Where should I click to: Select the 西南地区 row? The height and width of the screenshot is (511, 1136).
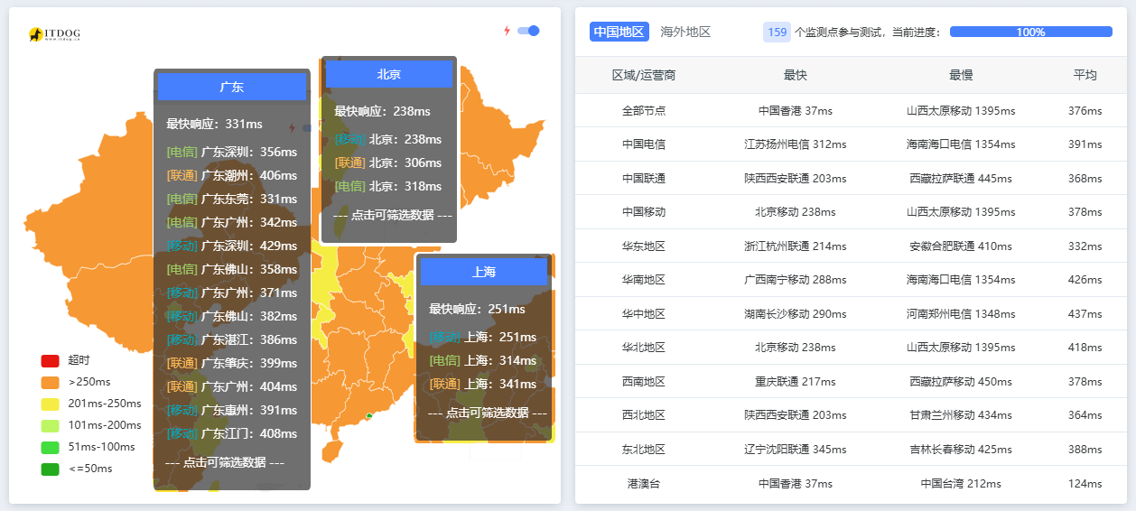click(851, 381)
